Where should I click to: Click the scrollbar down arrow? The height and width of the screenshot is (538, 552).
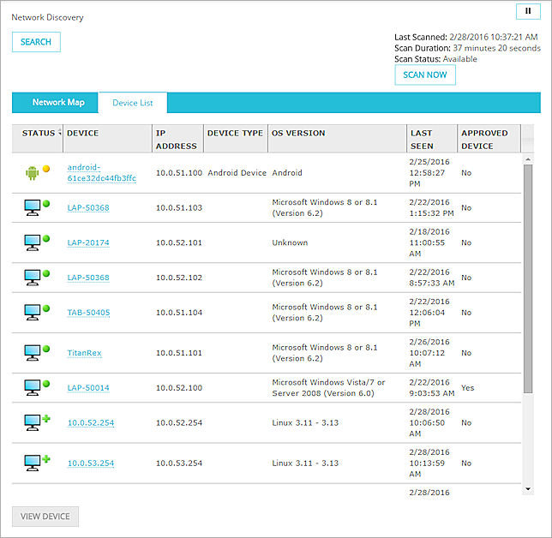click(x=527, y=488)
